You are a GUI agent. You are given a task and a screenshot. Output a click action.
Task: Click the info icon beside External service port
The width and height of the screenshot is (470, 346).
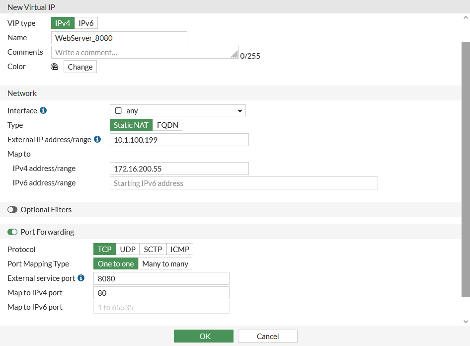pos(80,278)
